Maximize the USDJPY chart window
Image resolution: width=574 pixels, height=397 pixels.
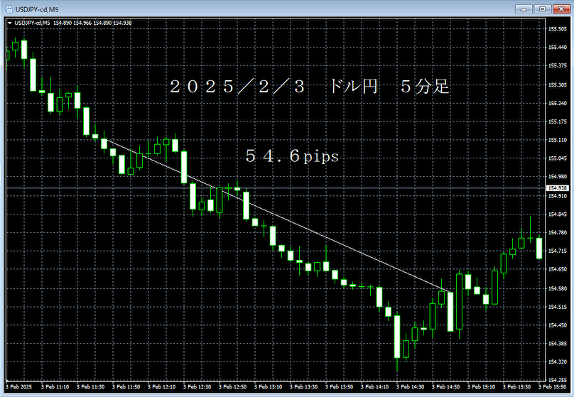click(543, 9)
